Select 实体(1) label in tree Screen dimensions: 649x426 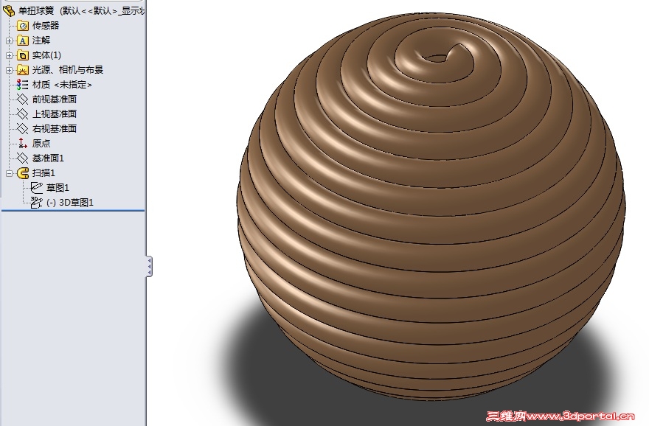click(46, 55)
